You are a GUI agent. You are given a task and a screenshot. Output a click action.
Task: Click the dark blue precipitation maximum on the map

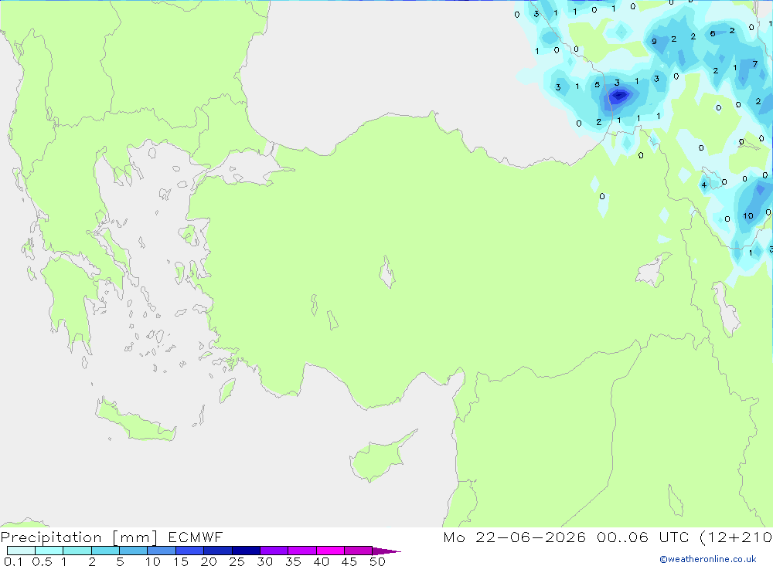coord(618,95)
